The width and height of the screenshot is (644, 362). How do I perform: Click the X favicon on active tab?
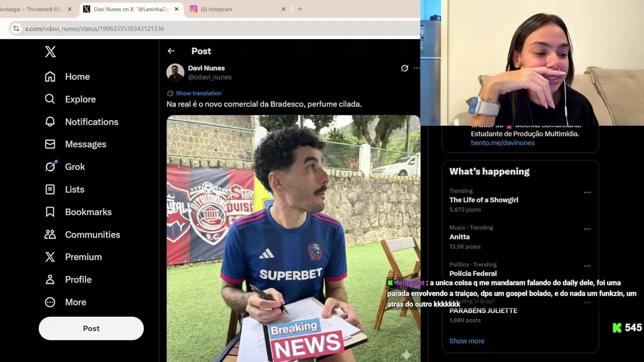(x=87, y=9)
